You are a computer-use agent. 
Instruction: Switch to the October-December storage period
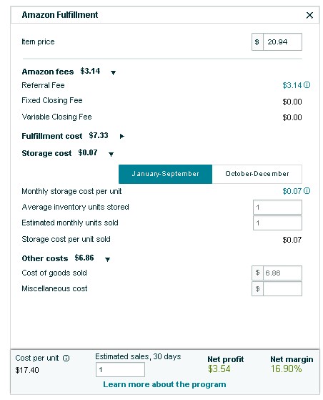click(257, 174)
